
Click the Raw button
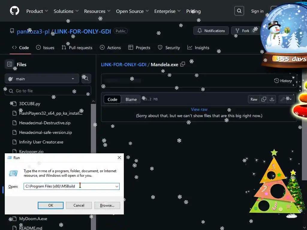(254, 99)
